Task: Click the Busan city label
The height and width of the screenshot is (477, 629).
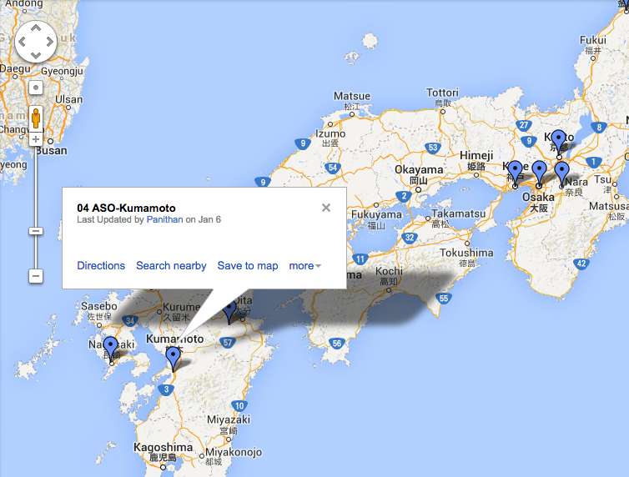Action: coord(52,151)
